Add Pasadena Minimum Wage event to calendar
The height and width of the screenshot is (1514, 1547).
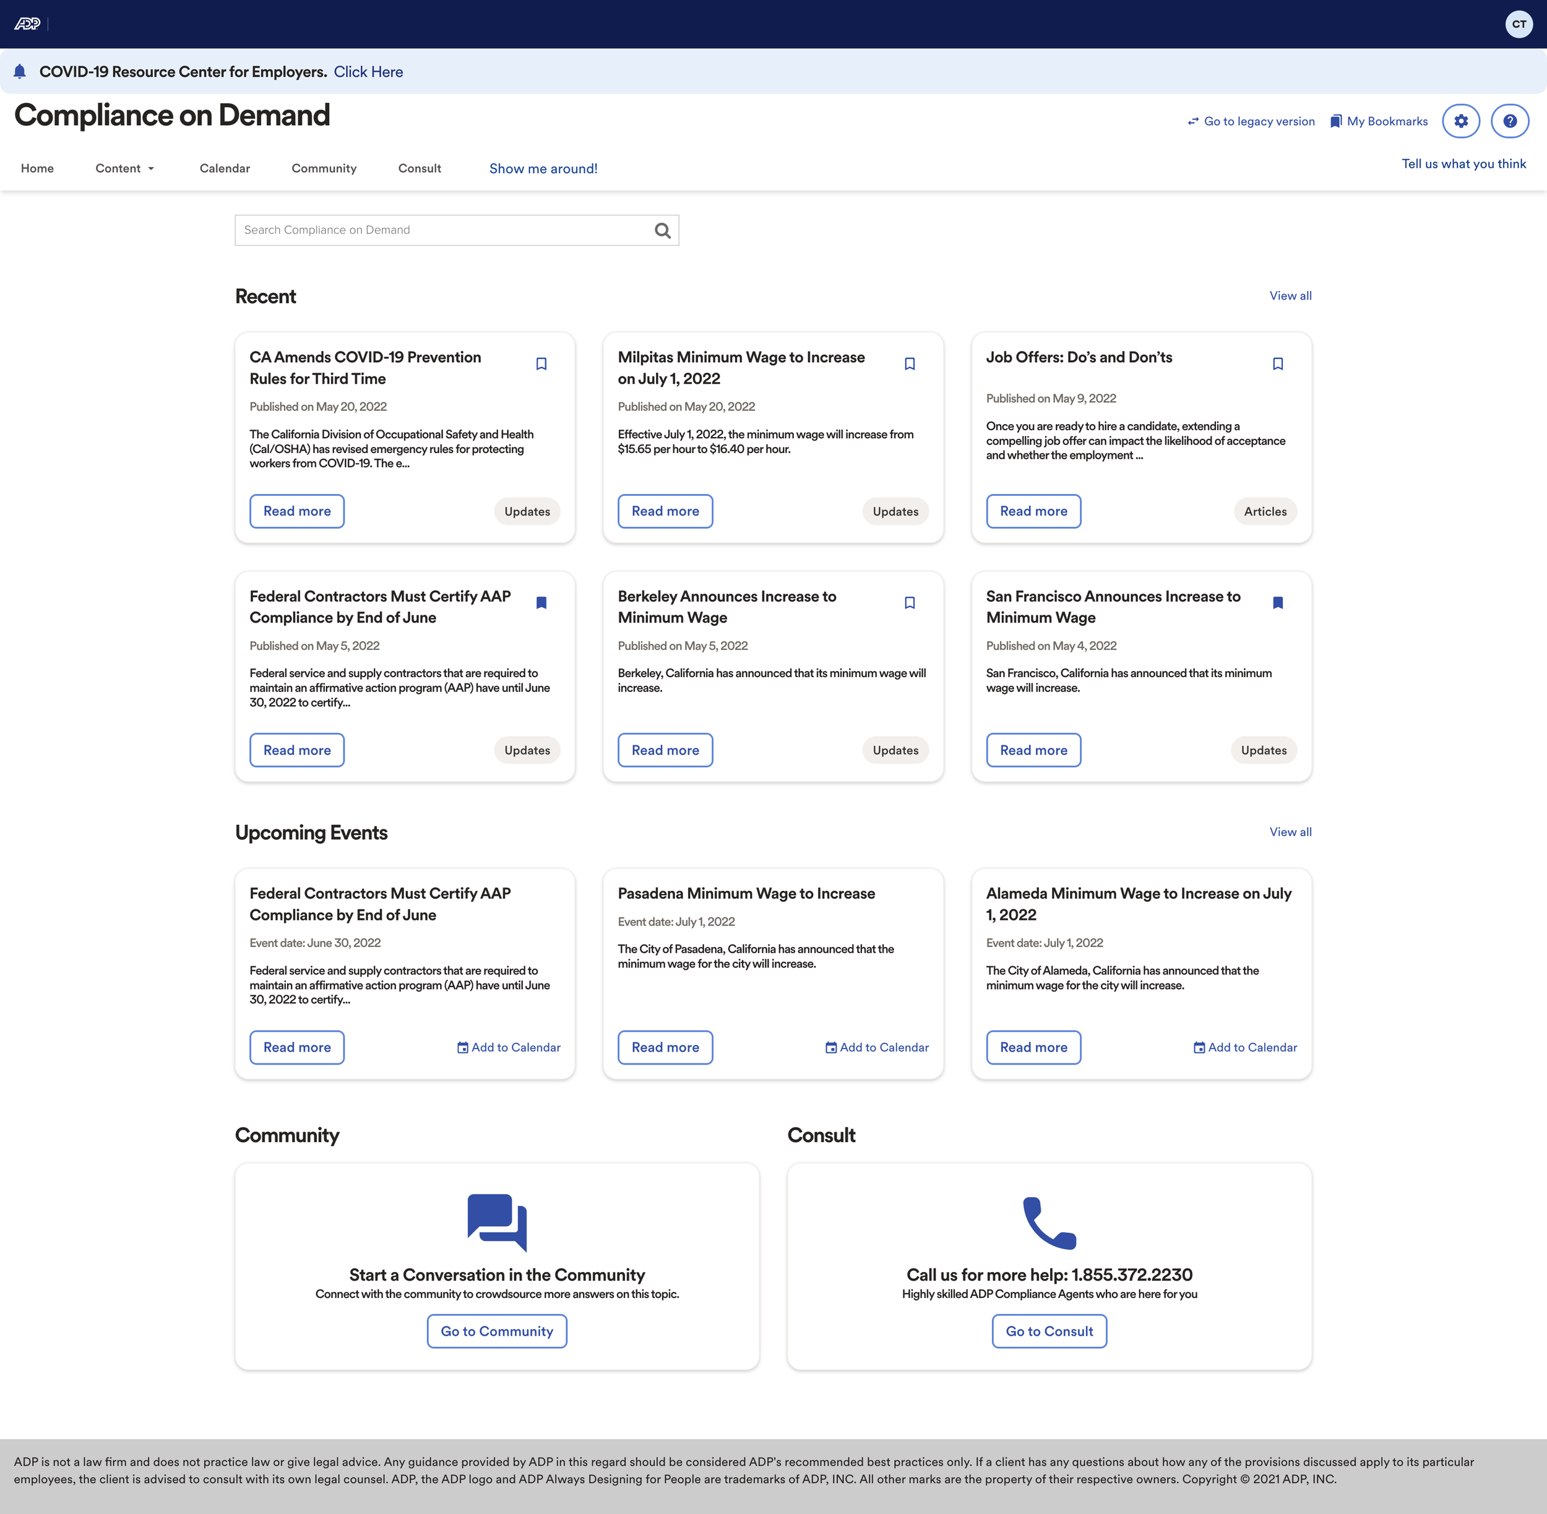pyautogui.click(x=877, y=1047)
